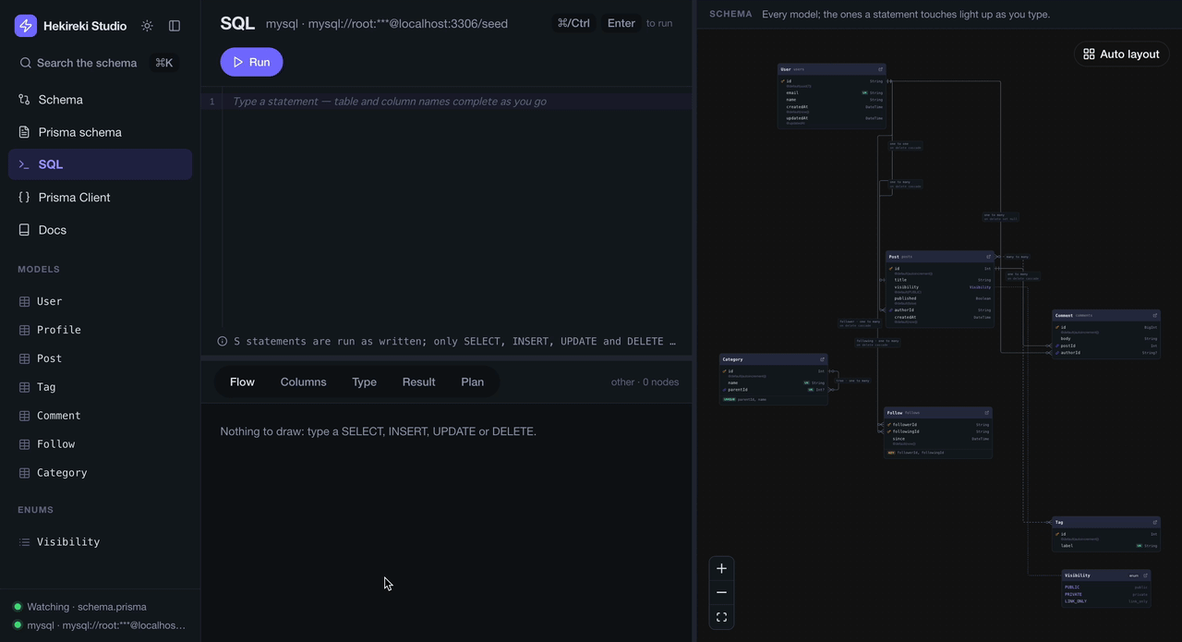Open the Category node's external link icon
The width and height of the screenshot is (1182, 642).
pyautogui.click(x=822, y=359)
